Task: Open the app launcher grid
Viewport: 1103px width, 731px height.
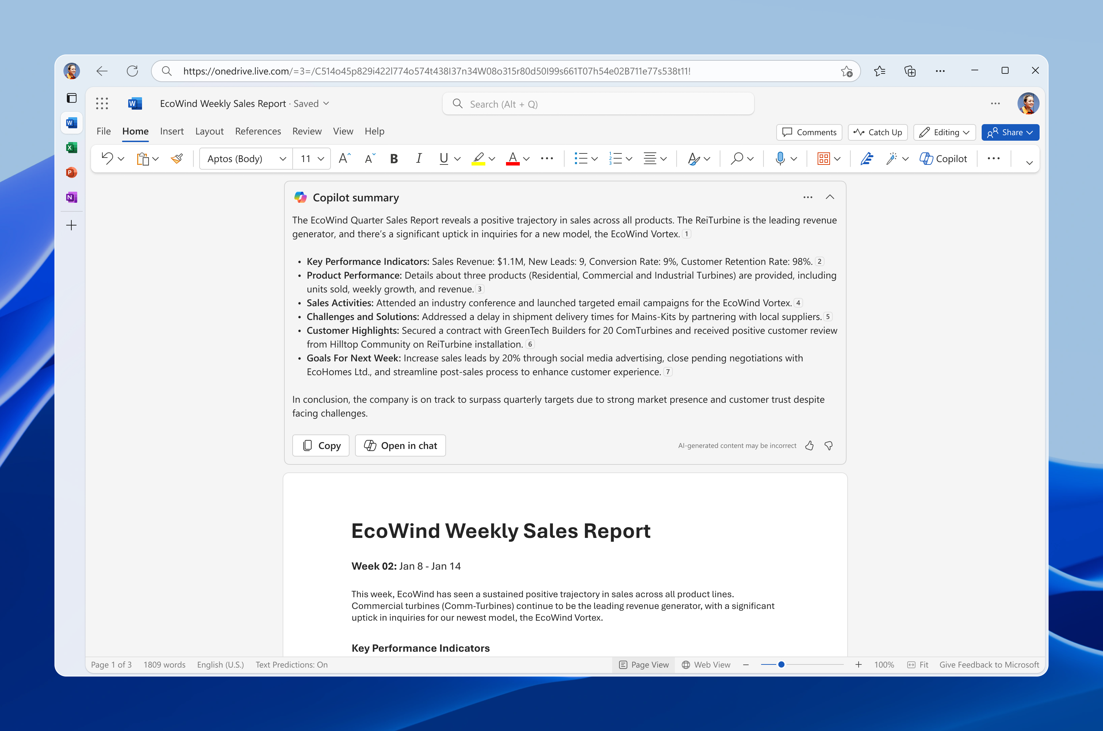Action: pos(102,103)
